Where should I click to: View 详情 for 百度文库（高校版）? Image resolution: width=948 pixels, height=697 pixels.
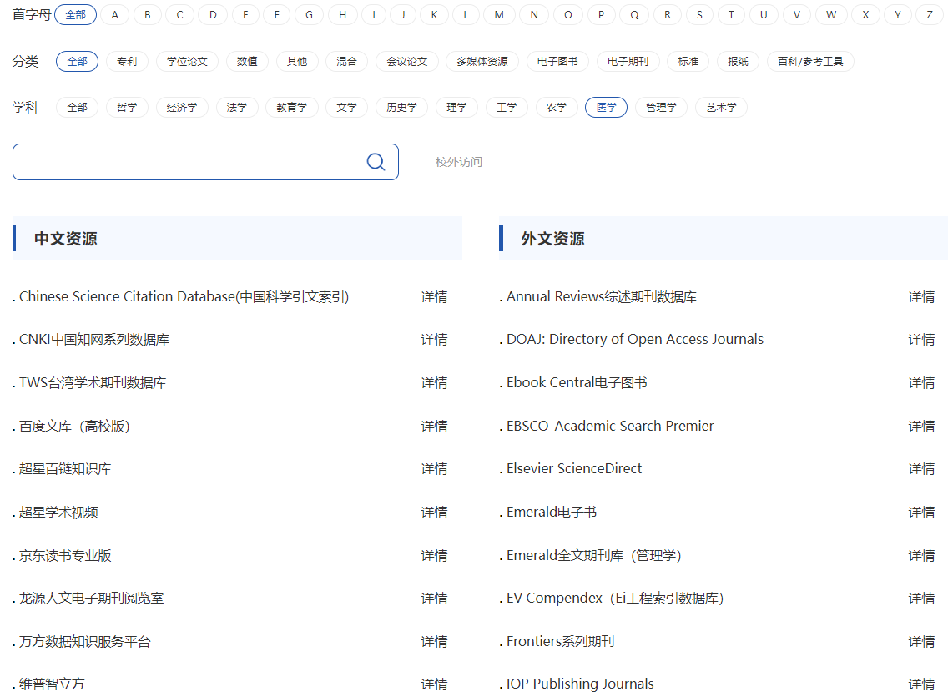point(434,427)
